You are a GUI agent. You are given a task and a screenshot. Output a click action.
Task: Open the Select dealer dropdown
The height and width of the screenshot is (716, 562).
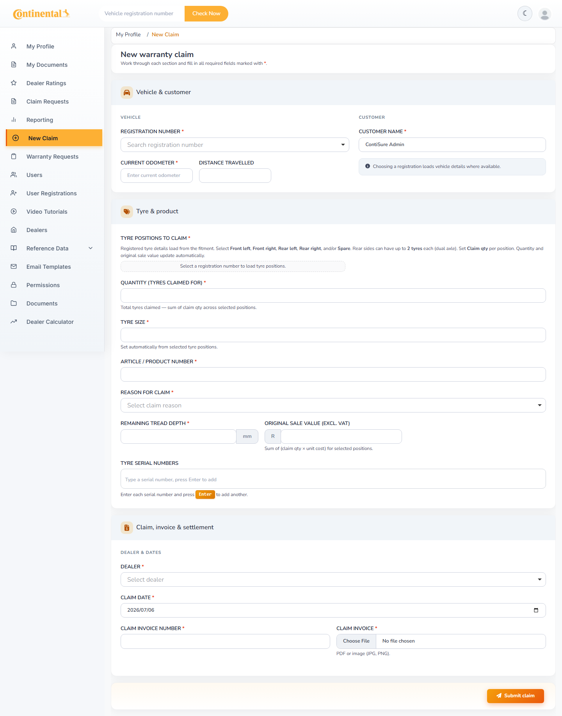point(333,579)
